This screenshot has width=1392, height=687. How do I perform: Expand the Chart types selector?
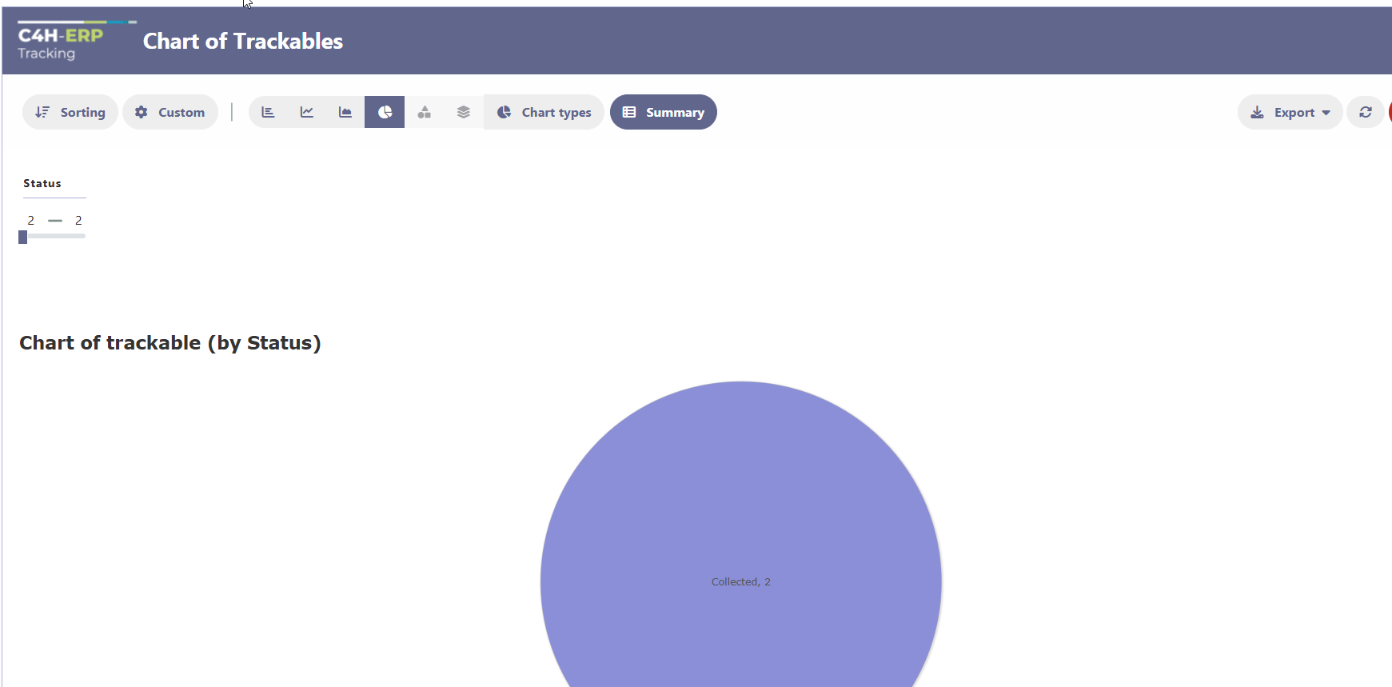coord(544,112)
